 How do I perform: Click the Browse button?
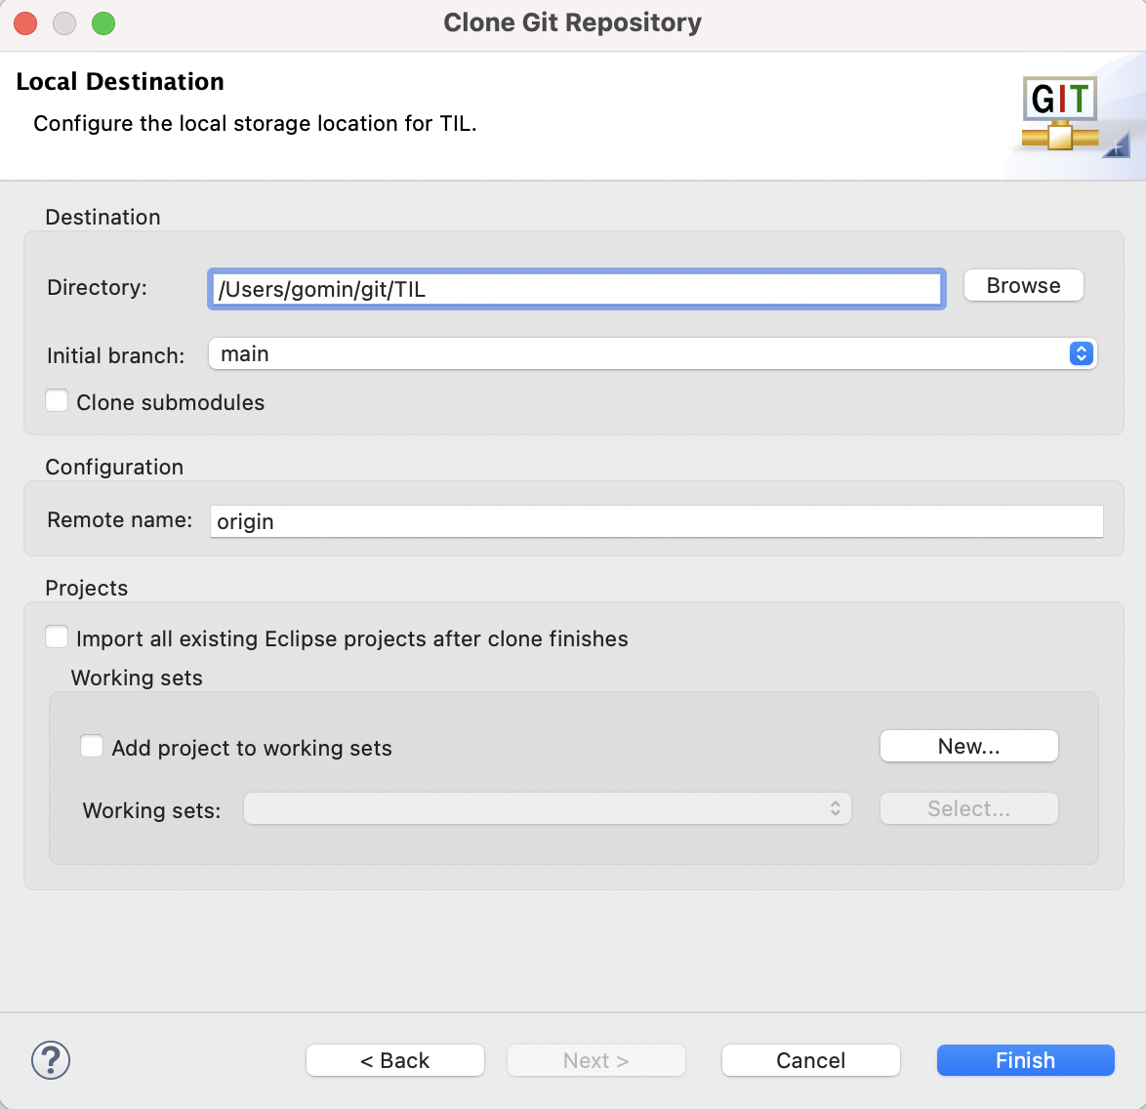pyautogui.click(x=1023, y=285)
